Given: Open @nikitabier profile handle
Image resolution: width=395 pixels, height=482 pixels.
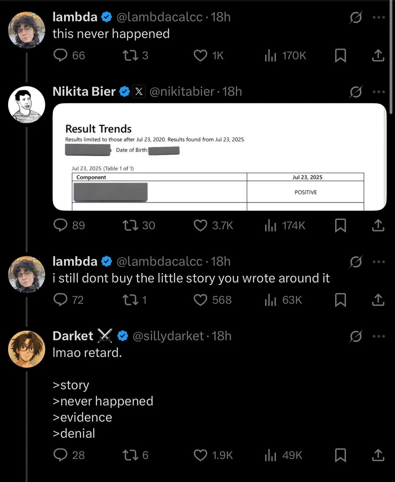Looking at the screenshot, I should (x=182, y=91).
